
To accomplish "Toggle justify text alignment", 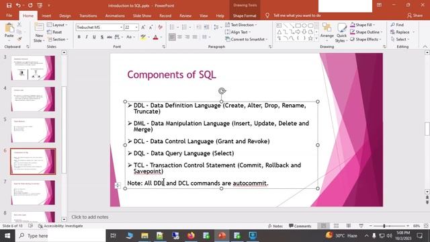I will coord(195,37).
